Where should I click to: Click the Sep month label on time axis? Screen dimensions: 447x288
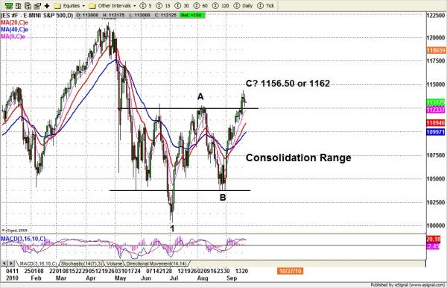(232, 278)
